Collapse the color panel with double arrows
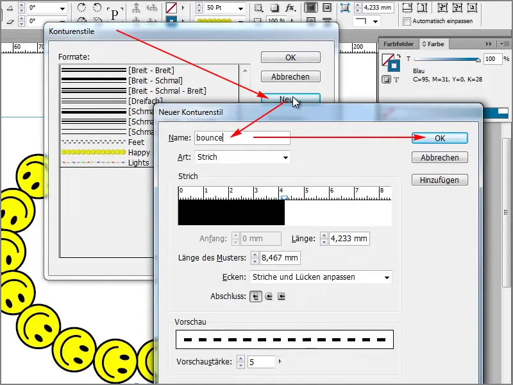The image size is (513, 385). (489, 44)
